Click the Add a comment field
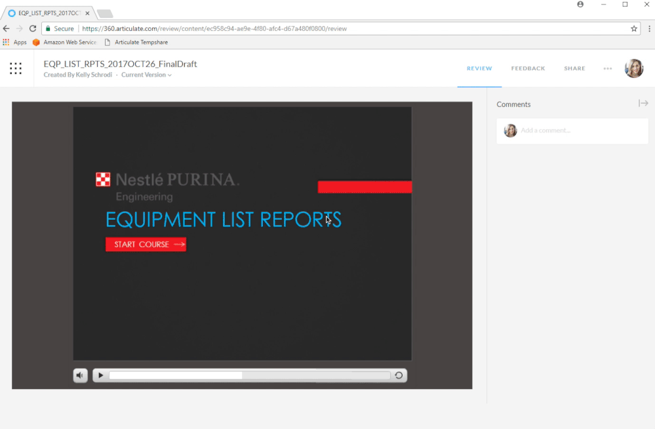This screenshot has height=429, width=655. [580, 131]
